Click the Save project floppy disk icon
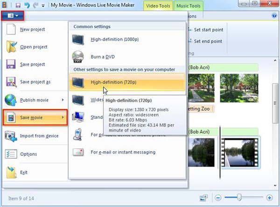The height and width of the screenshot is (207, 280). coord(11,64)
